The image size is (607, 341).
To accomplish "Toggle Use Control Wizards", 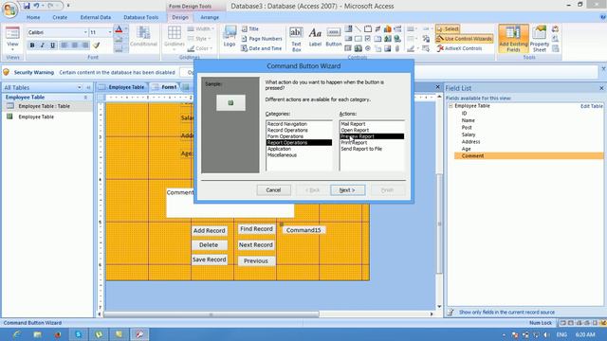I will click(x=464, y=39).
